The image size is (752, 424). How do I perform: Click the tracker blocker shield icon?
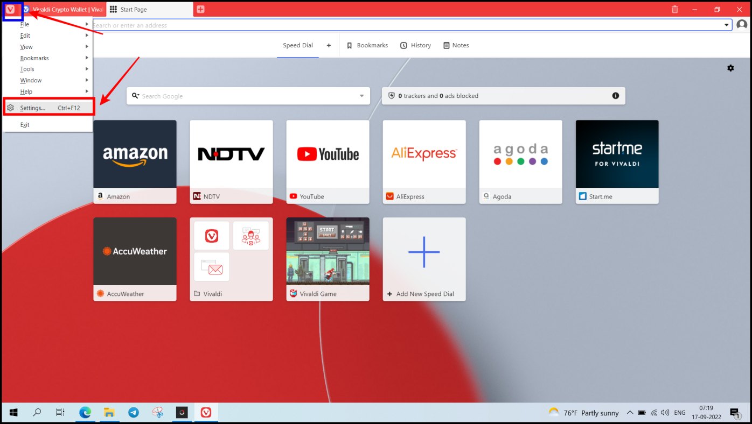coord(392,96)
